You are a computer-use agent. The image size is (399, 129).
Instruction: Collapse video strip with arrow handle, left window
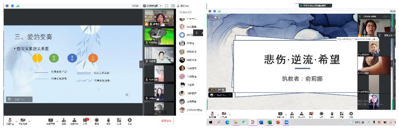click(x=141, y=64)
